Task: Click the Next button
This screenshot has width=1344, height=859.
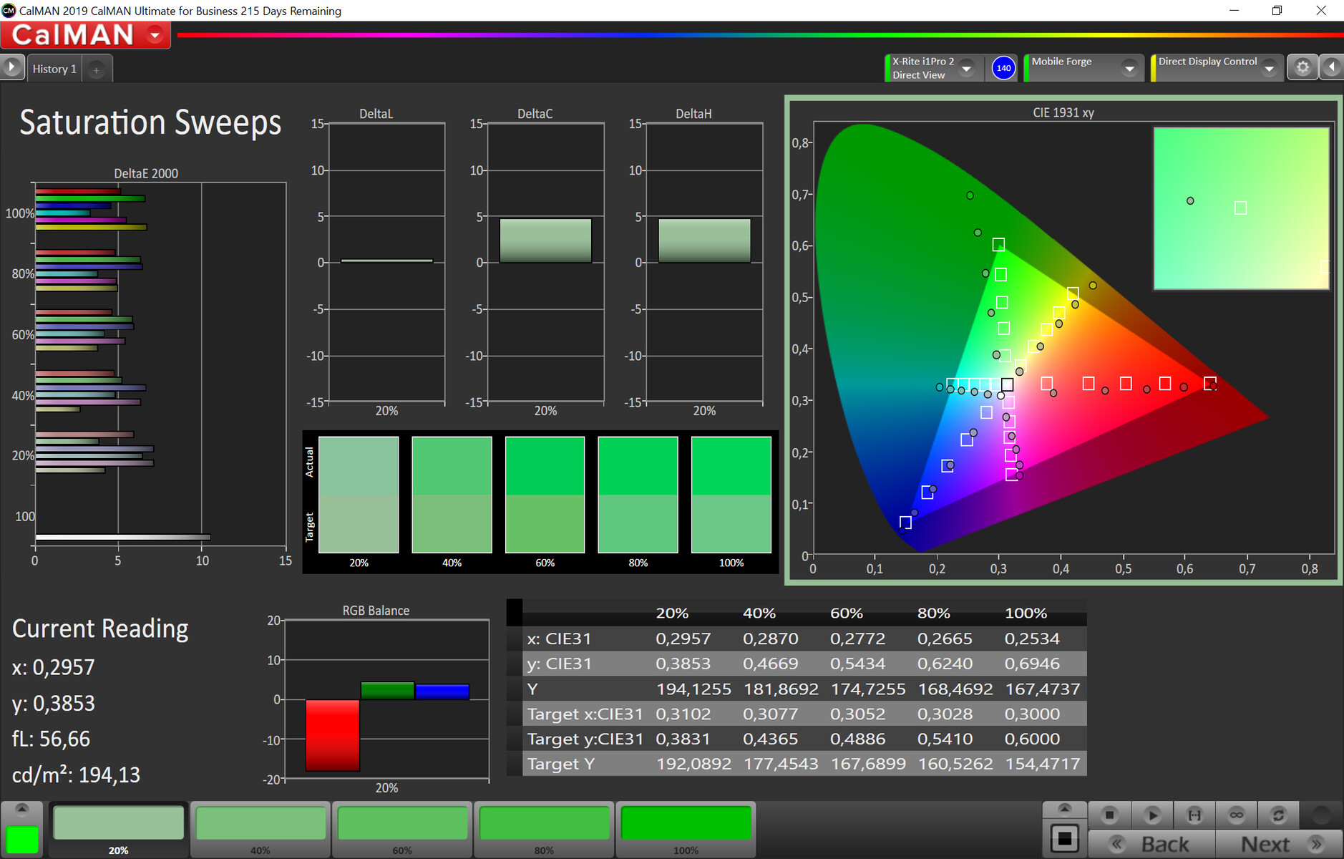Action: [x=1278, y=845]
